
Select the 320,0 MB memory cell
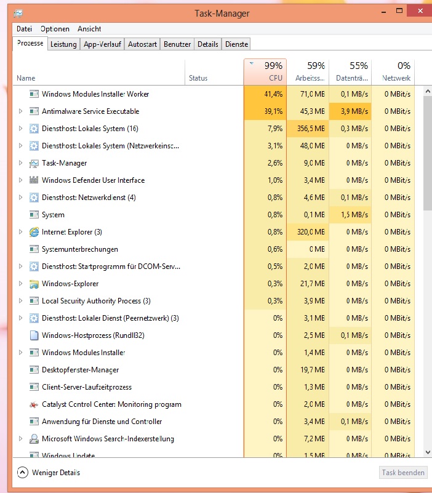coord(308,231)
